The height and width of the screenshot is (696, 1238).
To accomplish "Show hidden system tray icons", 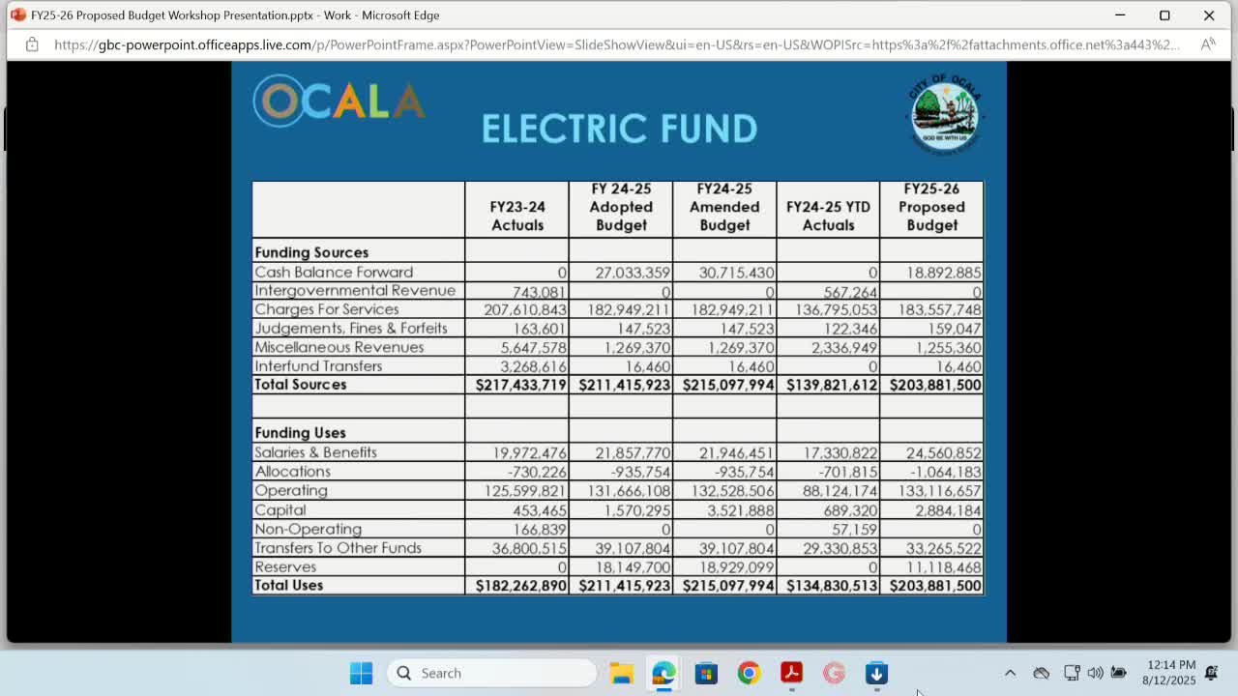I will pos(1010,673).
